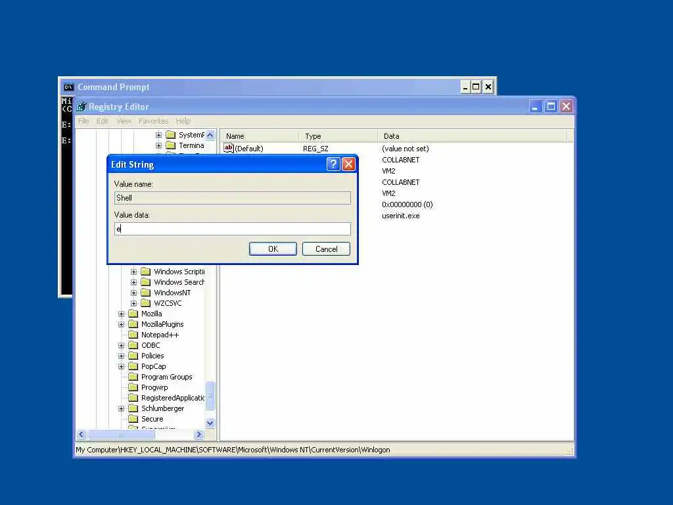Viewport: 673px width, 505px height.
Task: Sort by the Type column header
Action: coord(338,136)
